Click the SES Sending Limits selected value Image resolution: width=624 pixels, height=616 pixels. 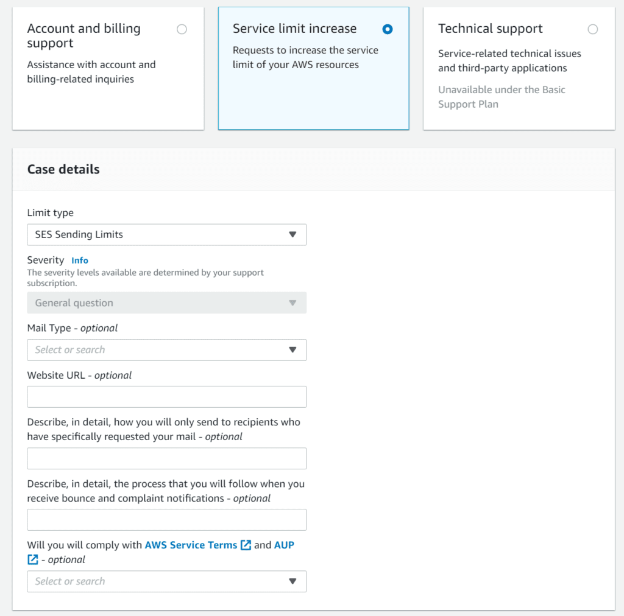pos(79,234)
